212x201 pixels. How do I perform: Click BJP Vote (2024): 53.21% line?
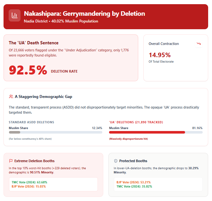point(133,182)
